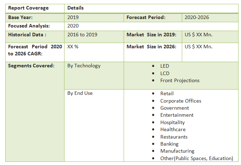Click the "Report Coverage" header cell

29,8
